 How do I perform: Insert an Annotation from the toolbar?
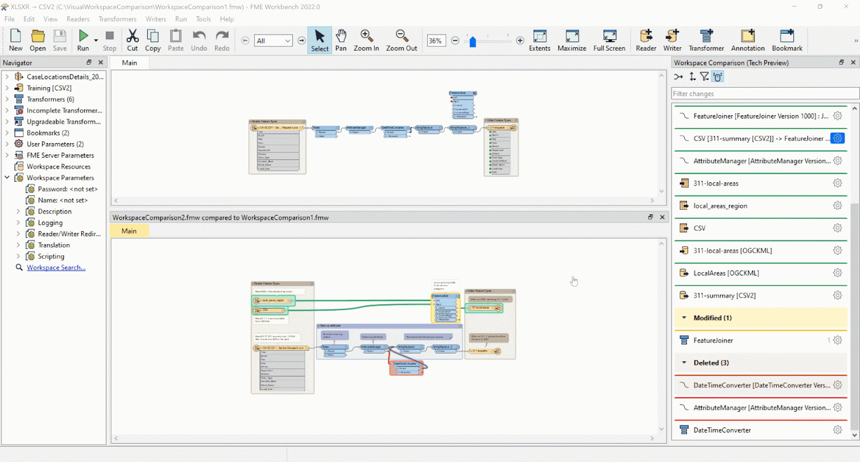(747, 36)
